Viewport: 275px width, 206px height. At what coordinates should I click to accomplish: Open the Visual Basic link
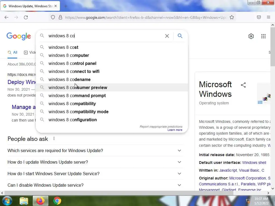click(x=249, y=170)
